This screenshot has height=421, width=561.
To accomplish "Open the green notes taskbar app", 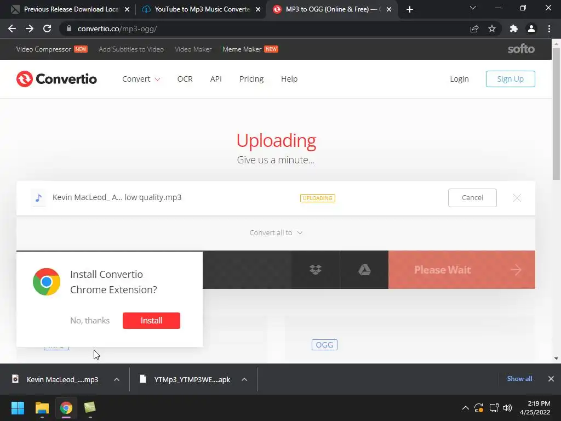I will (x=90, y=408).
